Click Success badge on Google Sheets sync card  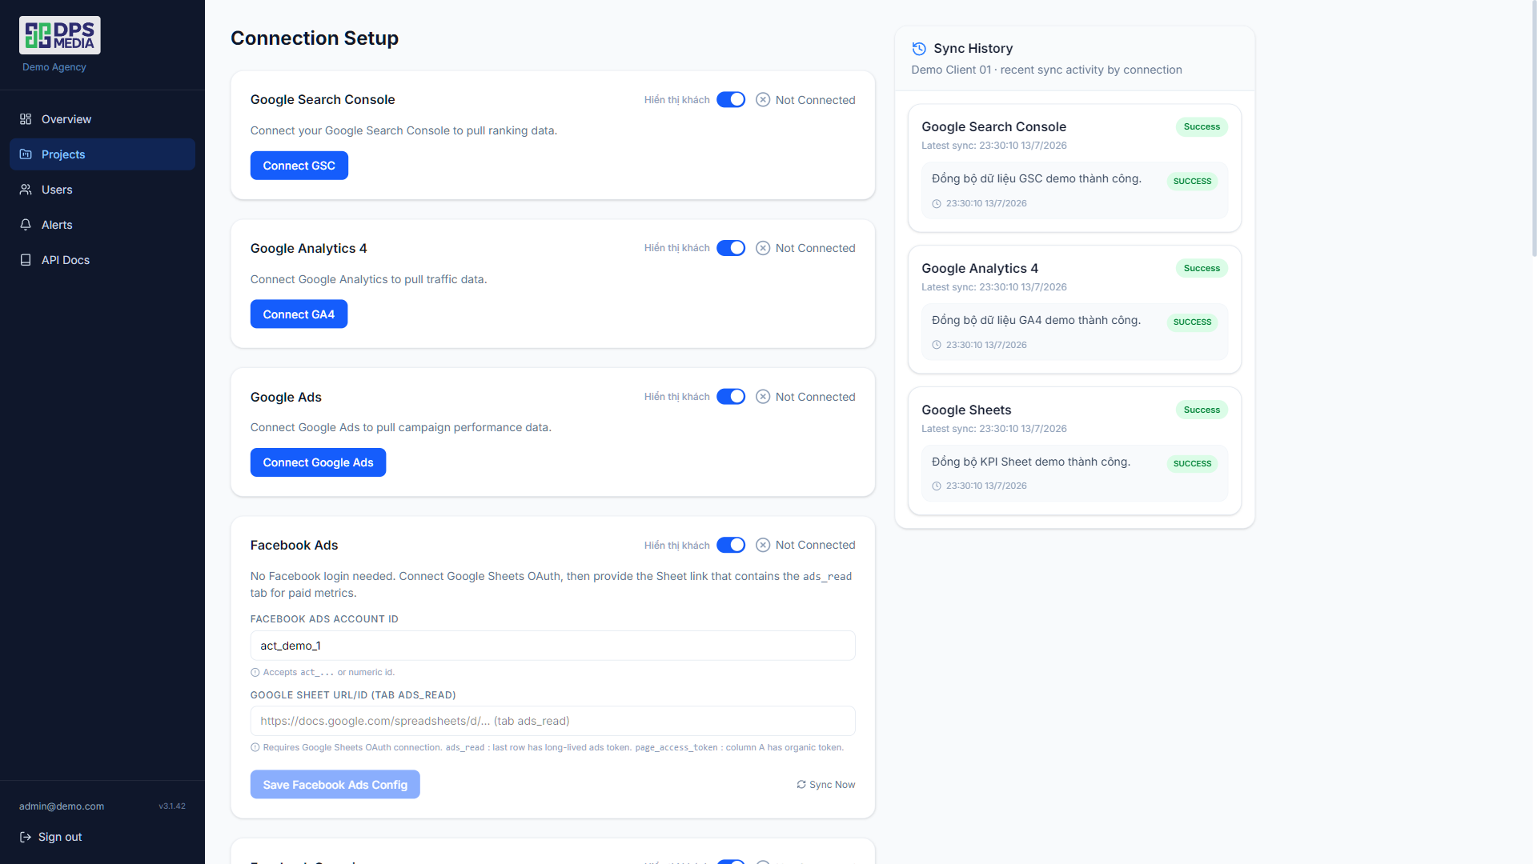pyautogui.click(x=1202, y=410)
